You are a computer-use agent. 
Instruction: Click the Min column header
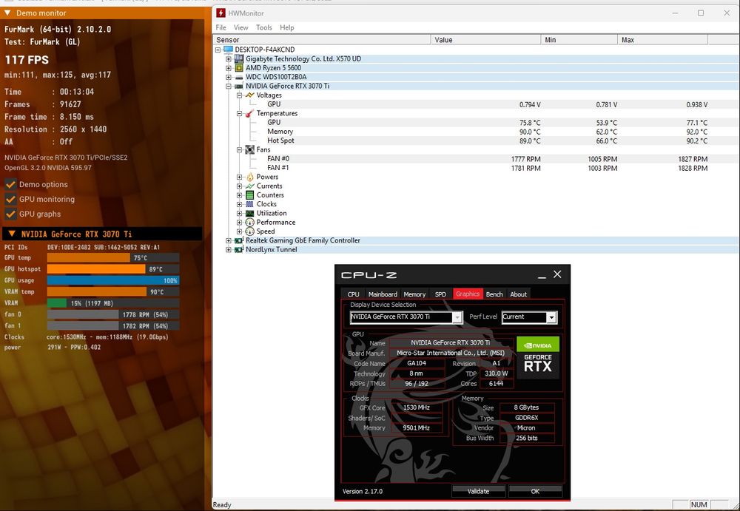[x=579, y=40]
